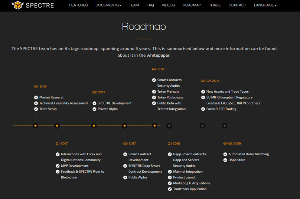Open the VIDEOS nav item
Screen dimensions: 300x199
168,5
